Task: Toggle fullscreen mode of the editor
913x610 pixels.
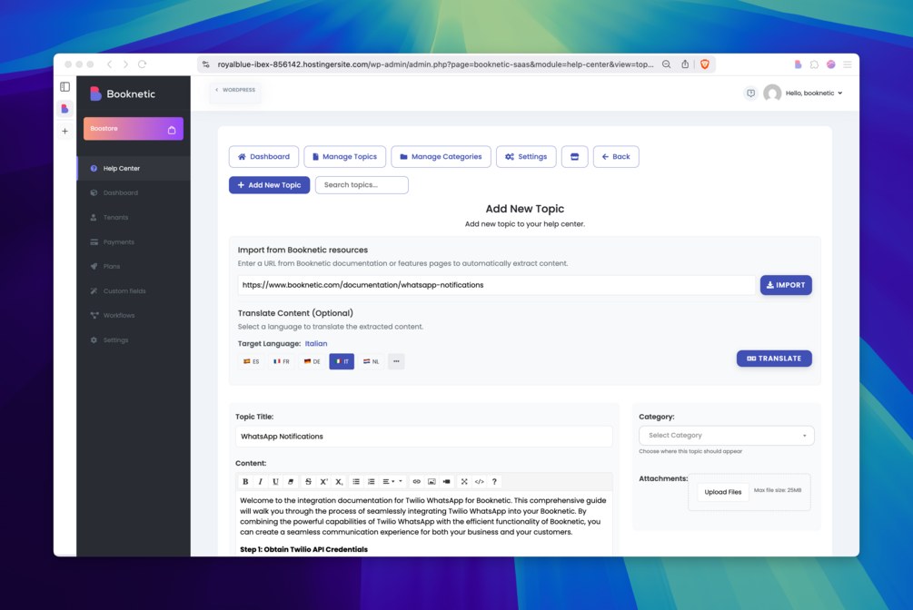Action: coord(464,481)
